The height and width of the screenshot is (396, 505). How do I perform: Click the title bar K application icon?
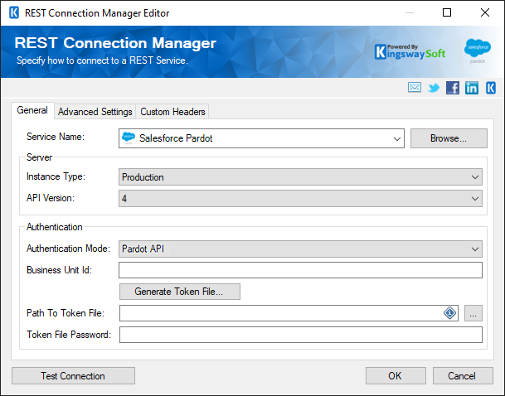pos(14,13)
